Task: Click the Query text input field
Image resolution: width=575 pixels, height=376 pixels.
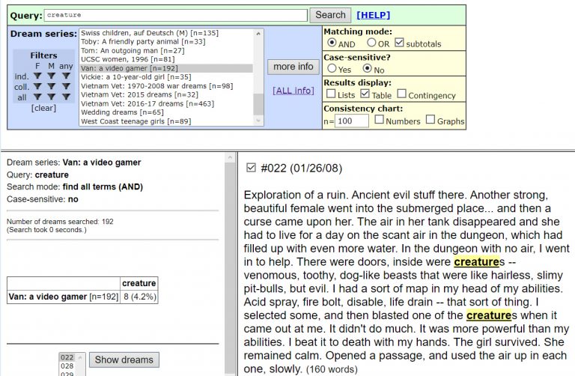Action: (175, 15)
